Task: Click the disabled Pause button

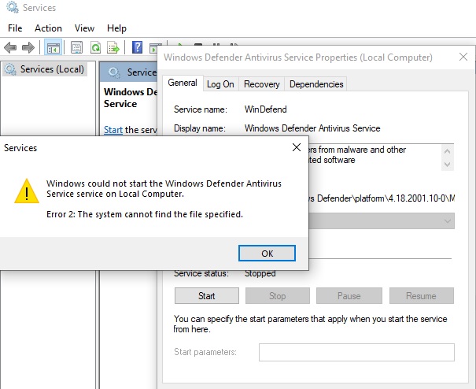Action: click(x=349, y=296)
